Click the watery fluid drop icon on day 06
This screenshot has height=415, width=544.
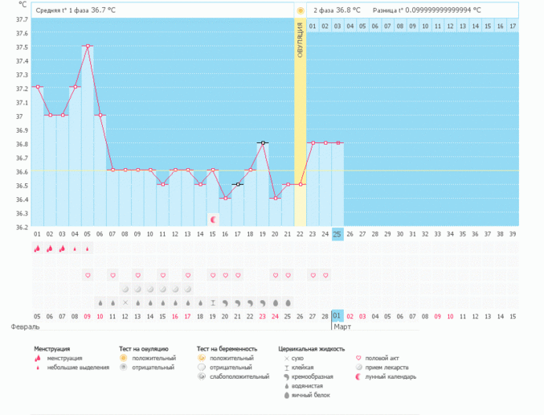(100, 303)
